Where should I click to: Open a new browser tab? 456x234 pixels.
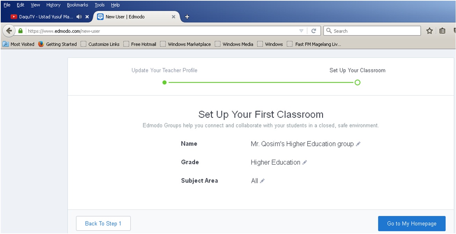[187, 17]
